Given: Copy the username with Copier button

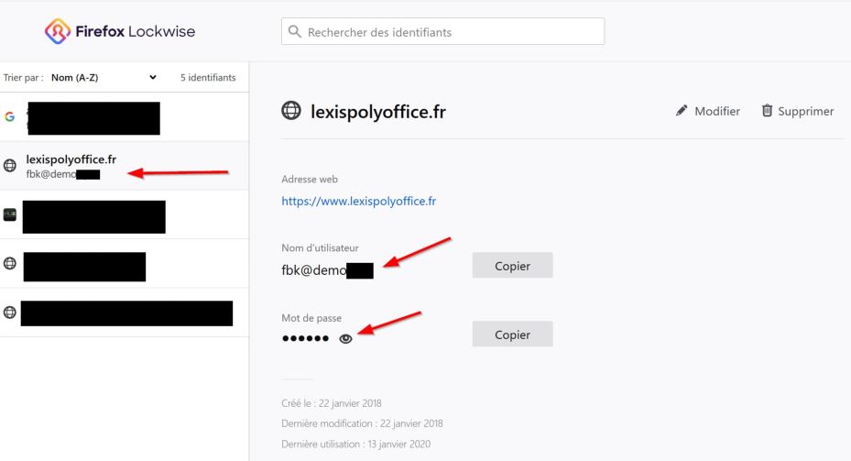Looking at the screenshot, I should click(x=512, y=266).
